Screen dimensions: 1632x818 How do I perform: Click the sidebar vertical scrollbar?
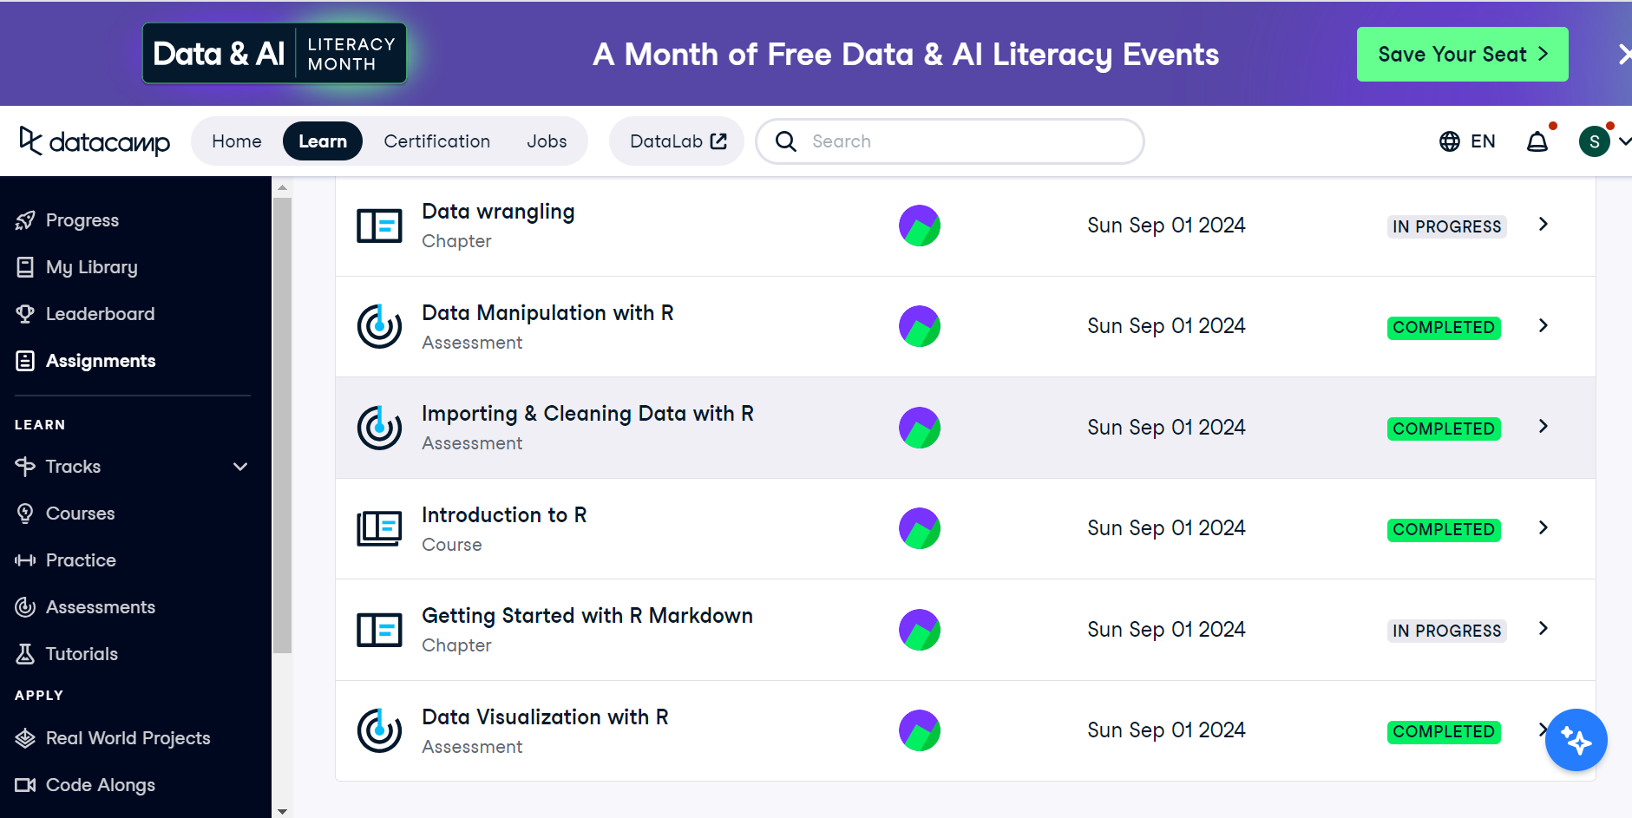282,425
